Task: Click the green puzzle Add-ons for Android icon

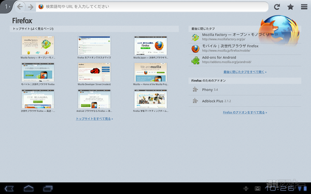Action: [195, 60]
